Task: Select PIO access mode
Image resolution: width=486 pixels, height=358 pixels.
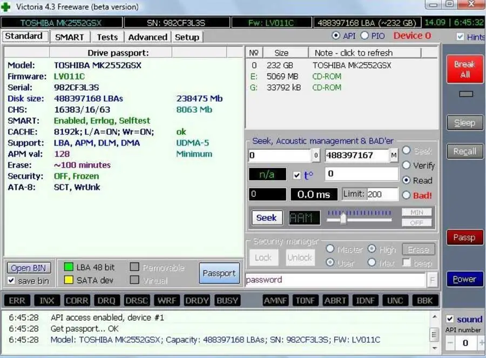Action: pyautogui.click(x=364, y=36)
